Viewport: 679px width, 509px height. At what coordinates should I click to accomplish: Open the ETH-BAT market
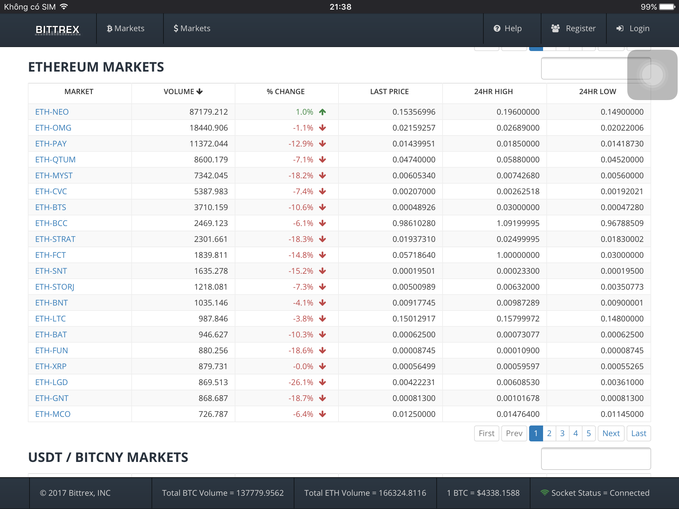point(51,335)
